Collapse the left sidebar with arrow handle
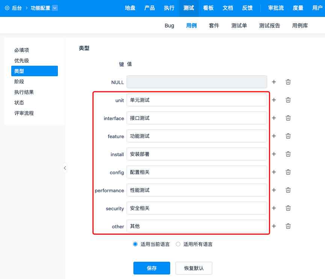 point(65,168)
